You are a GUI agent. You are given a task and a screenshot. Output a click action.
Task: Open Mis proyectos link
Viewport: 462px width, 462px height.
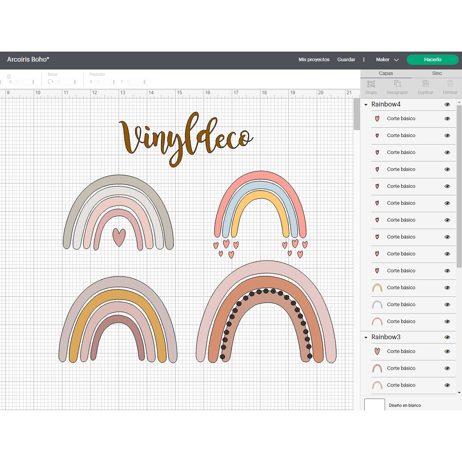pos(314,60)
